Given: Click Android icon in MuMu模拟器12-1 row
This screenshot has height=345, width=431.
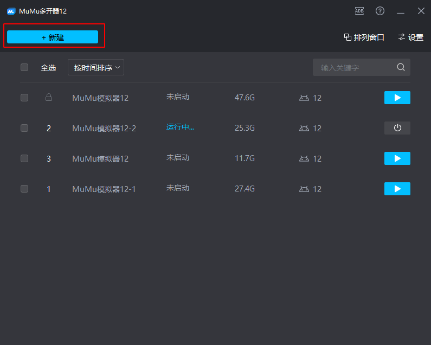Looking at the screenshot, I should (304, 189).
